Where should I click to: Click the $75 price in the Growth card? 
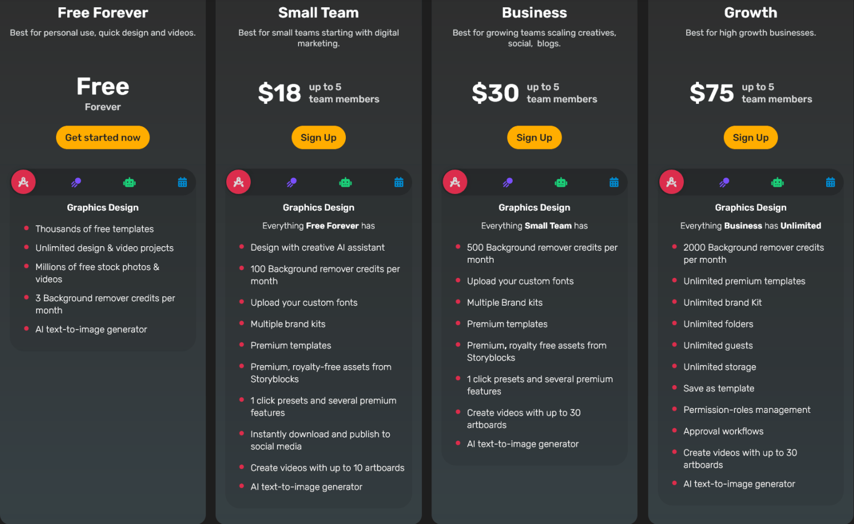712,93
